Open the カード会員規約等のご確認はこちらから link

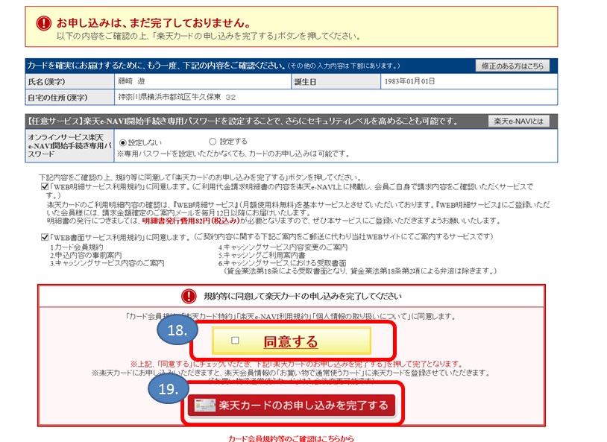point(291,438)
